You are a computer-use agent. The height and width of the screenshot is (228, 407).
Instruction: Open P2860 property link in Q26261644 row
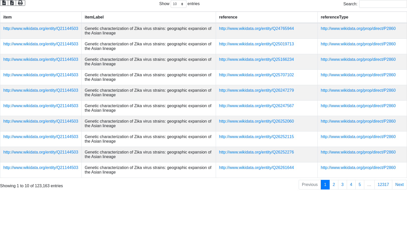[358, 168]
